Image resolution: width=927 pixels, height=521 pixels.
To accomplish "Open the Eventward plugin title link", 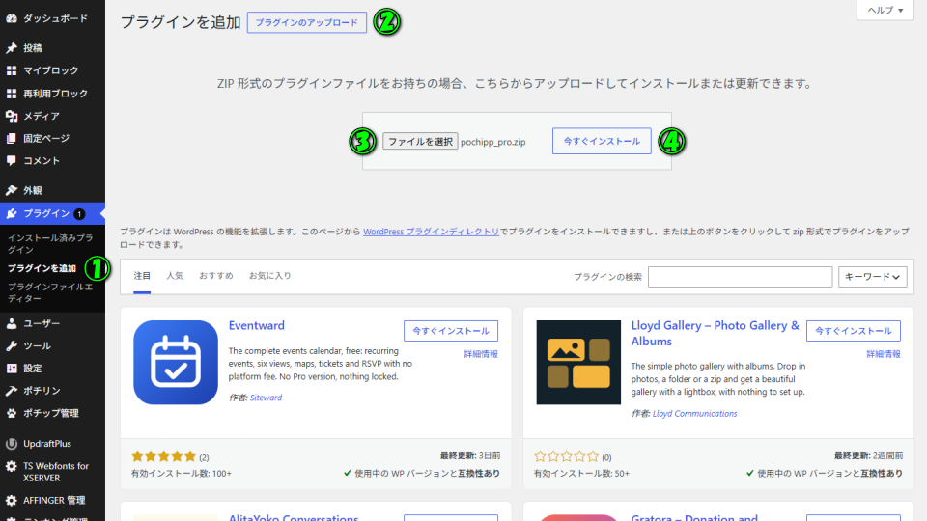I will point(257,325).
